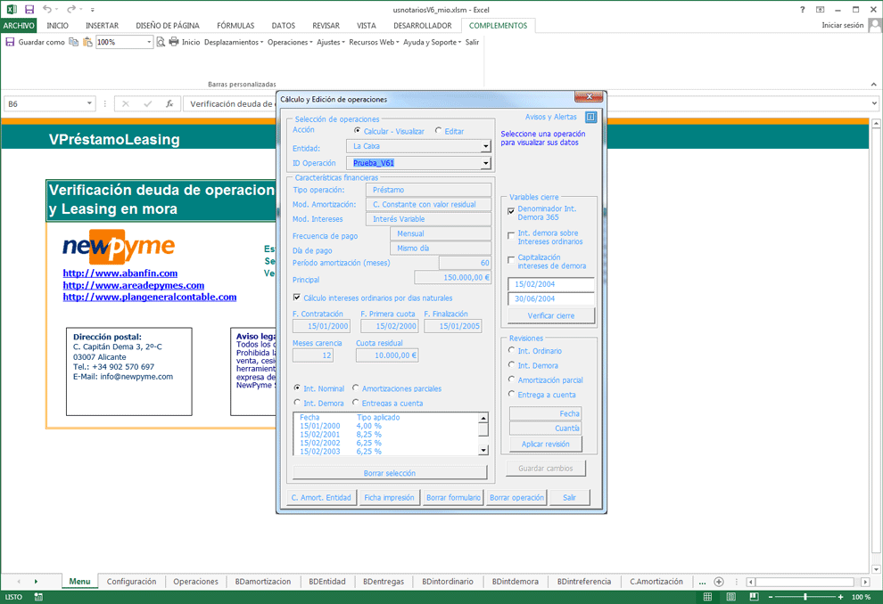Screen dimensions: 883x604
Task: Switch to Page Layout view in the status bar
Action: (730, 597)
